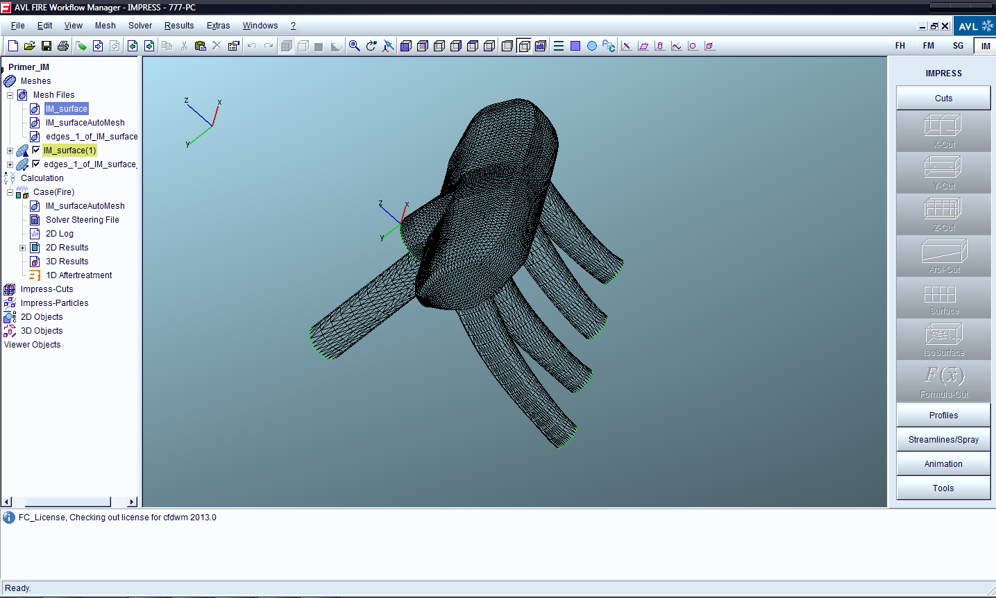Select the 2D Log item
Viewport: 996px width, 598px height.
click(60, 234)
